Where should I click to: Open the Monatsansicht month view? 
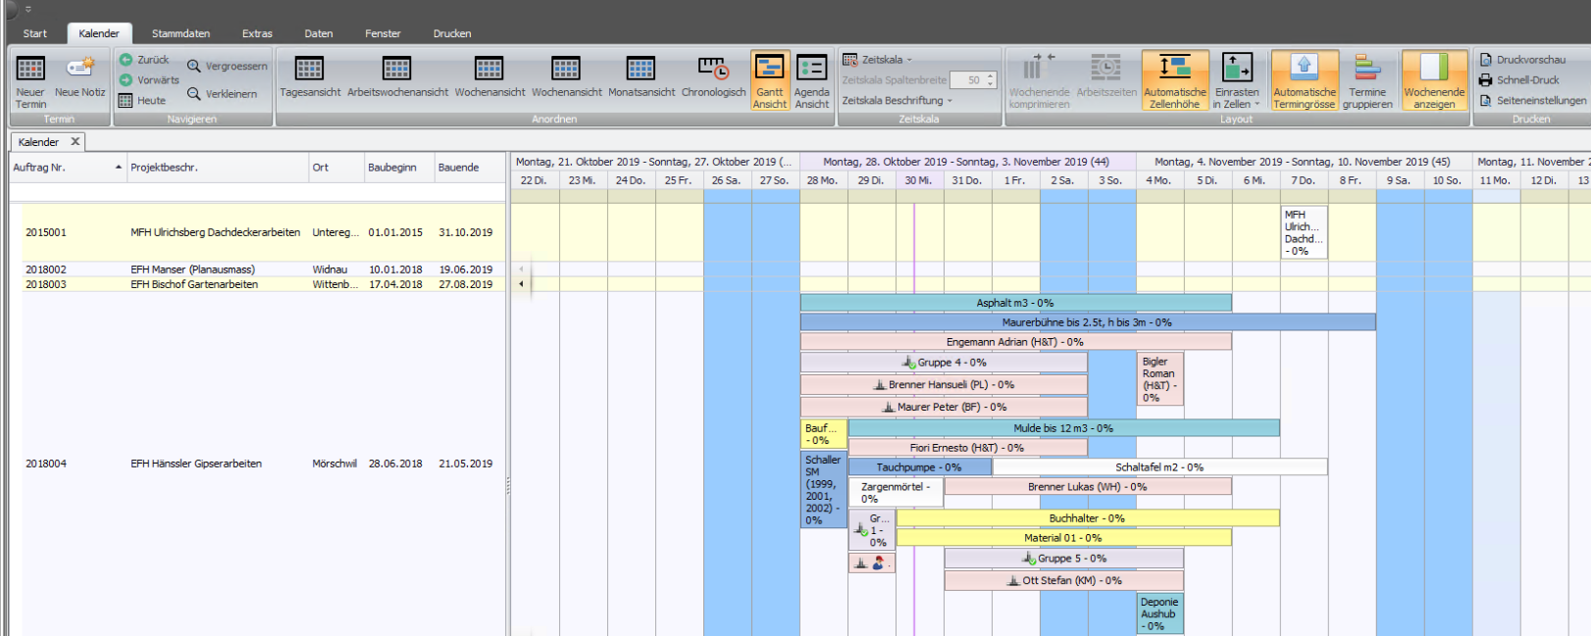click(x=642, y=78)
